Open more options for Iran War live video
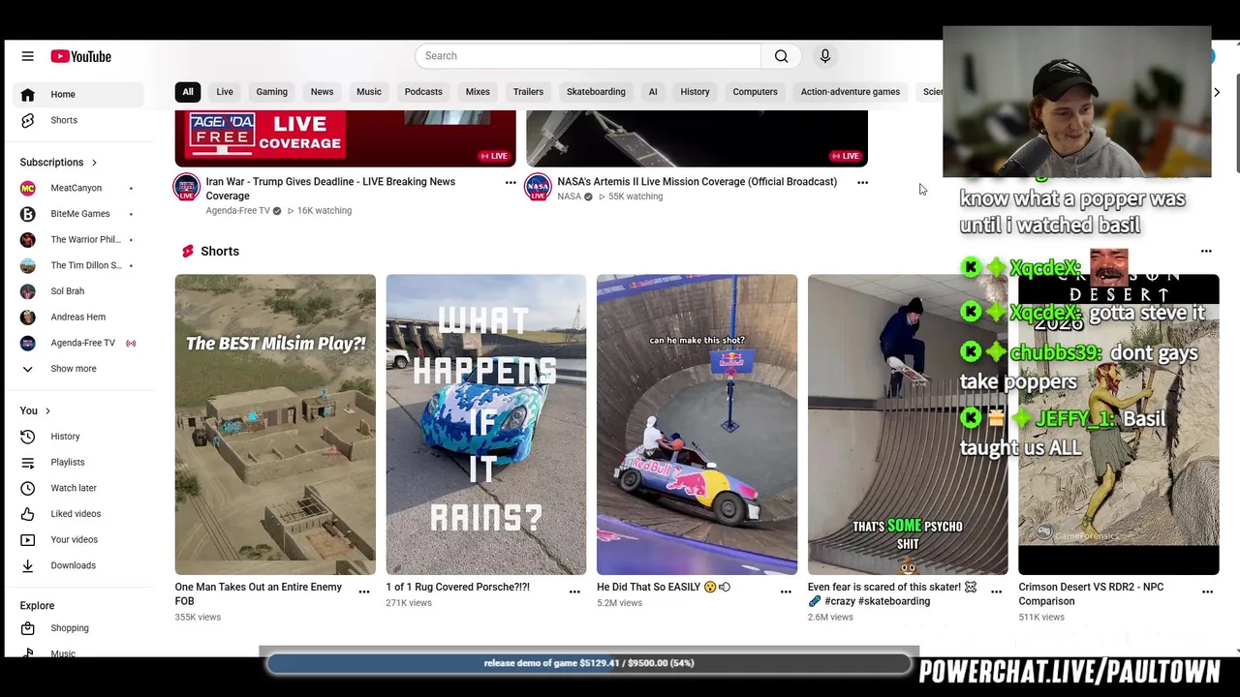 pyautogui.click(x=511, y=182)
